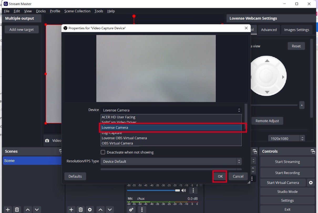Remove selected scene with trash icon
Screen dimensions: 318x213
tap(17, 210)
